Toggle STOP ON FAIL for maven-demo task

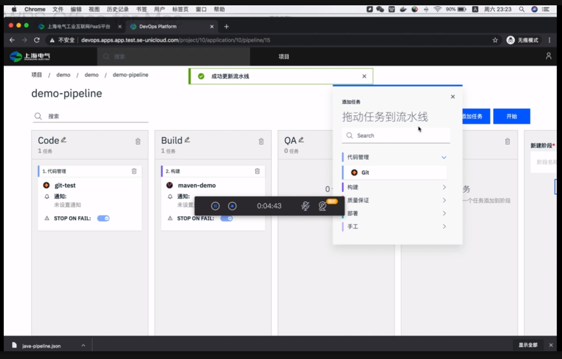click(226, 218)
